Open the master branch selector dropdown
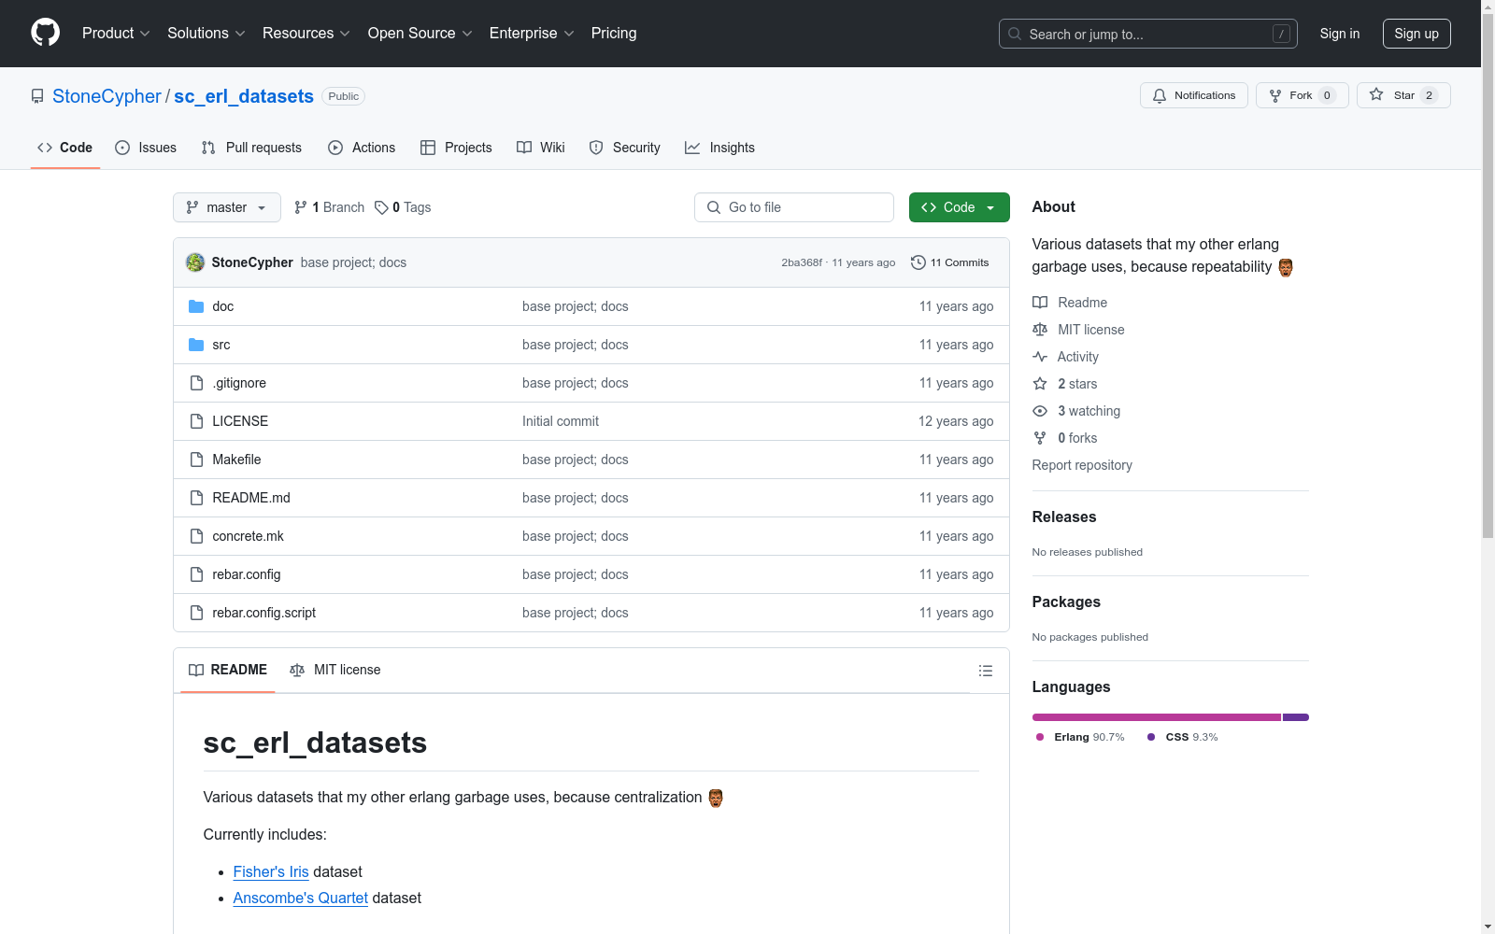 tap(227, 207)
